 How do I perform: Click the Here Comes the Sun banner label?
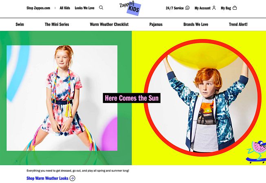(132, 98)
